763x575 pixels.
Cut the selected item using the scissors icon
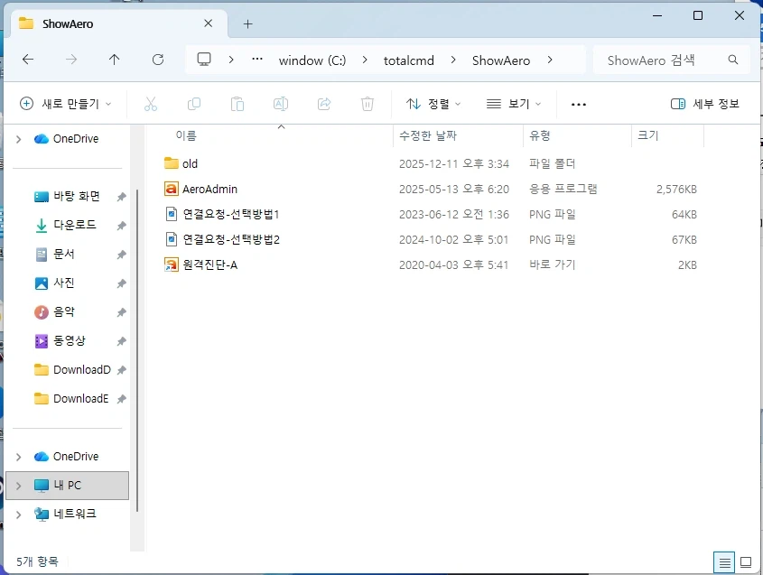point(151,104)
